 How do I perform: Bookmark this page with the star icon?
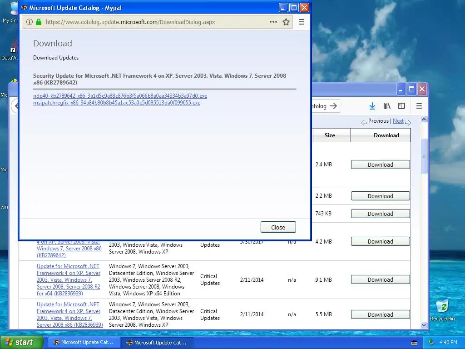tap(286, 22)
